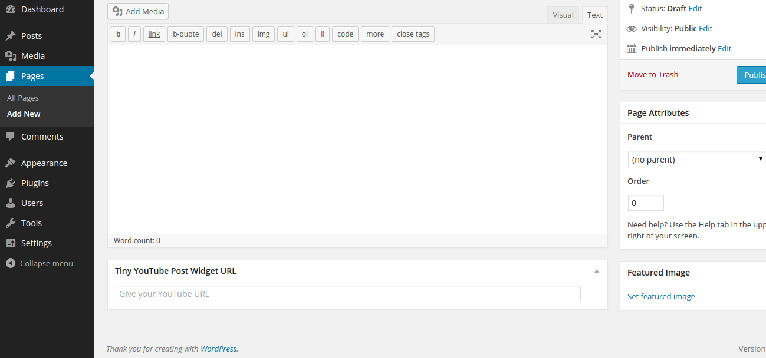Insert Read More tag with more button
This screenshot has height=358, width=766.
coord(375,34)
